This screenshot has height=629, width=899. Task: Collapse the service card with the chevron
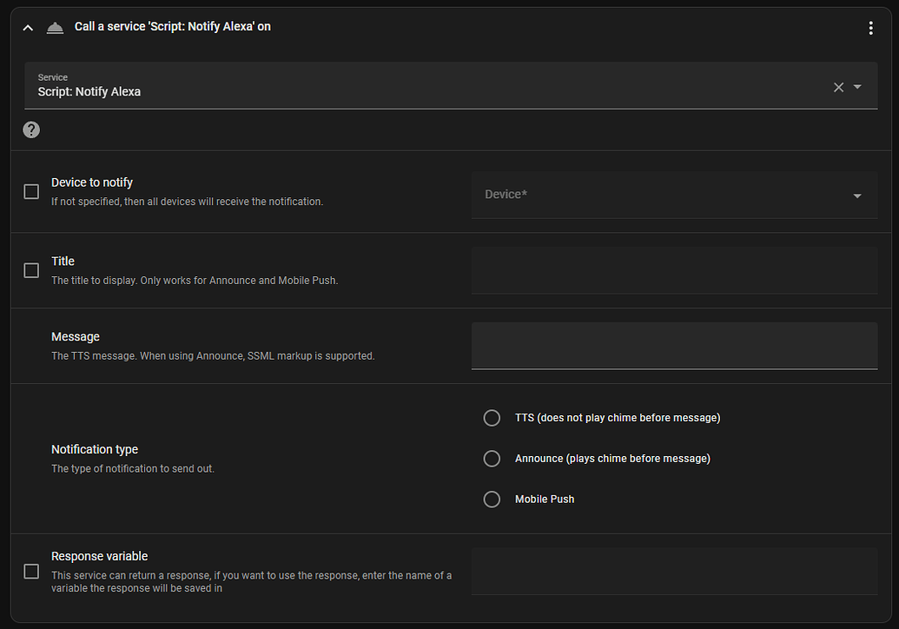pos(27,27)
